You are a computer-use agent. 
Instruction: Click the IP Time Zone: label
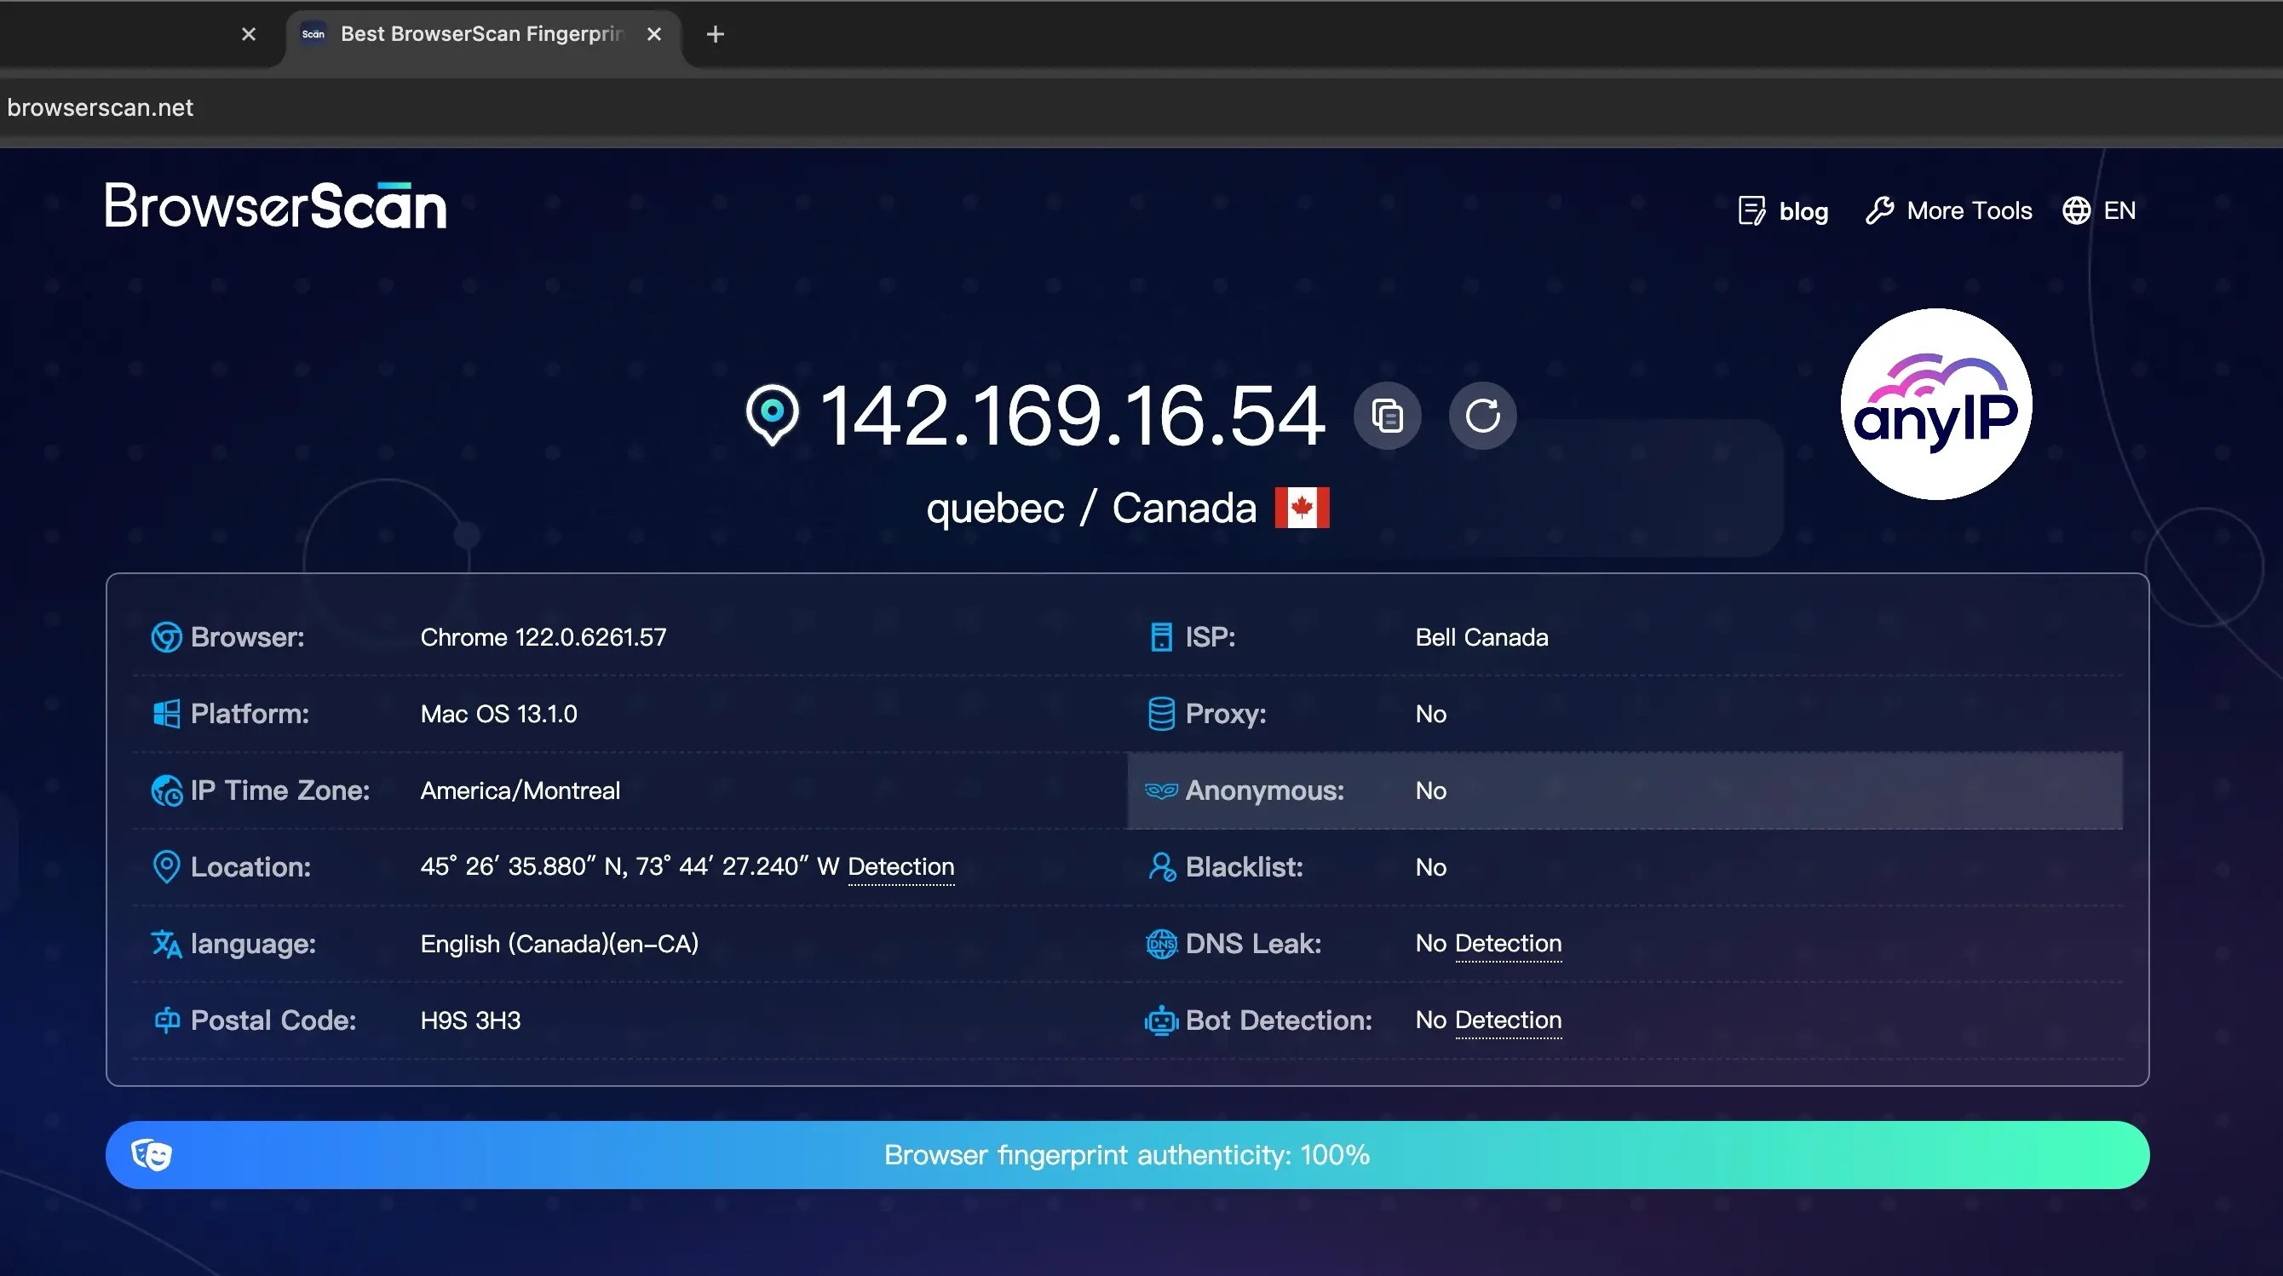click(x=280, y=790)
